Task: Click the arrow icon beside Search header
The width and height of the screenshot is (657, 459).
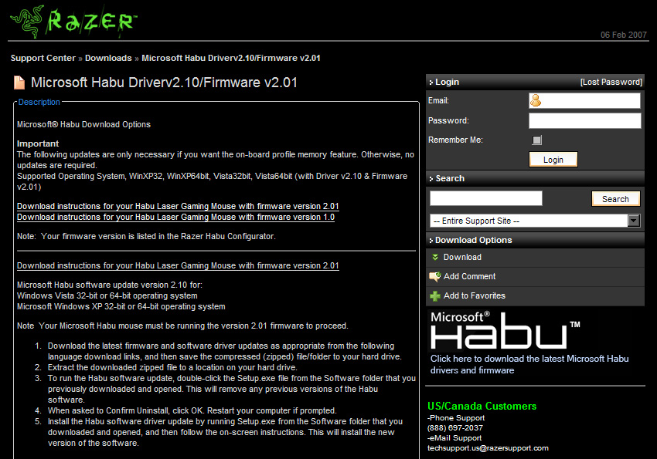Action: pyautogui.click(x=431, y=179)
